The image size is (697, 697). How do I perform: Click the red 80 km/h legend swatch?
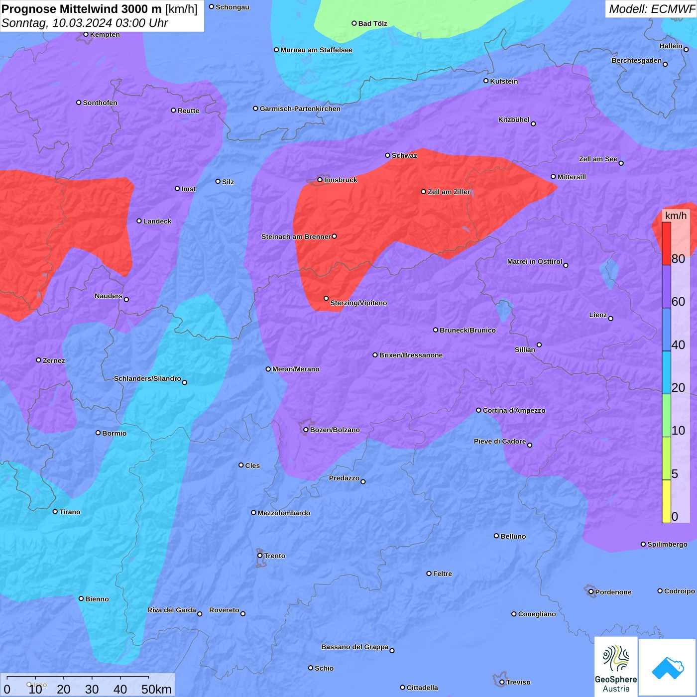click(666, 243)
